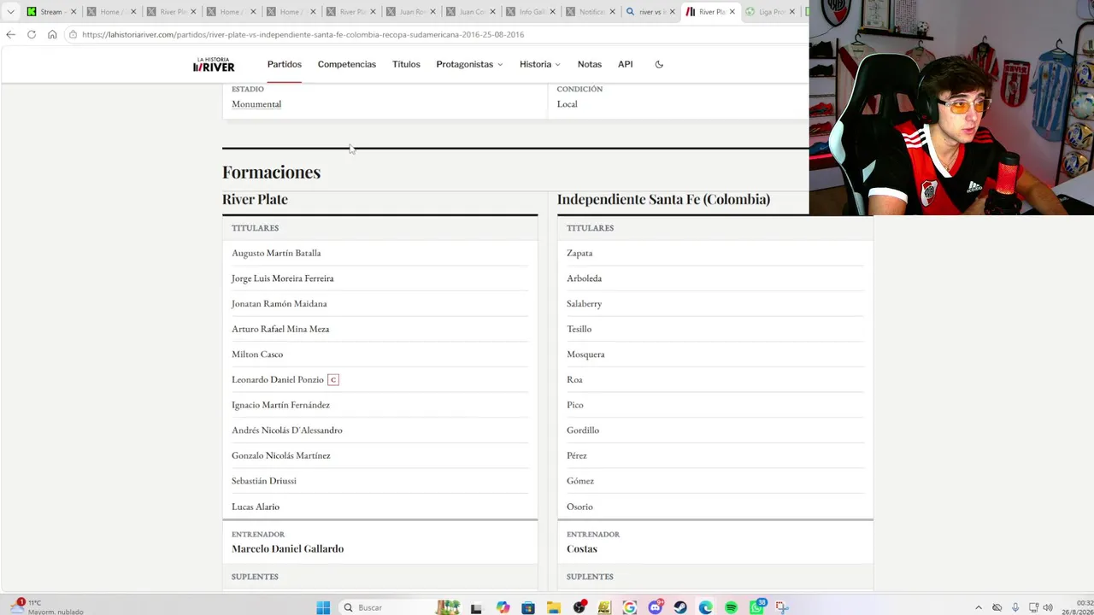This screenshot has height=615, width=1094.
Task: Switch to the Liga Pro... tab
Action: 770,12
